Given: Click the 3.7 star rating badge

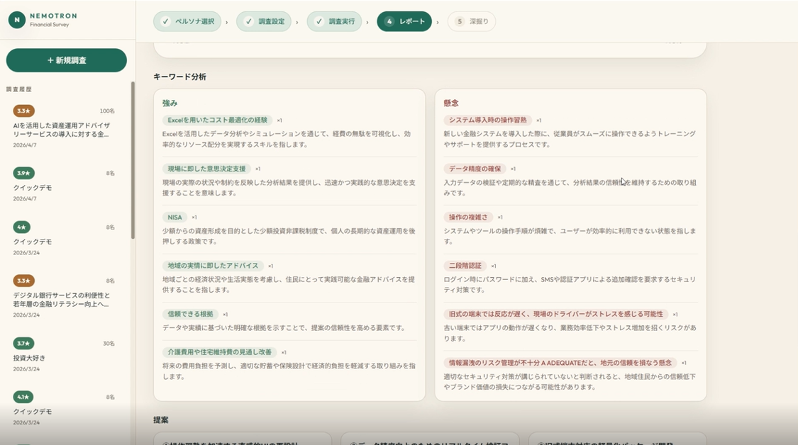Looking at the screenshot, I should click(x=24, y=343).
